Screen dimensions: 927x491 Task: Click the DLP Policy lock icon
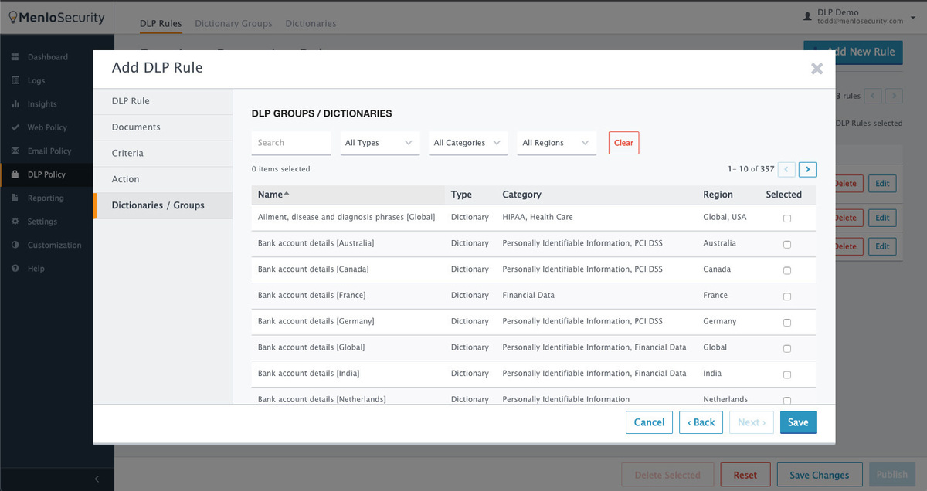pyautogui.click(x=15, y=174)
